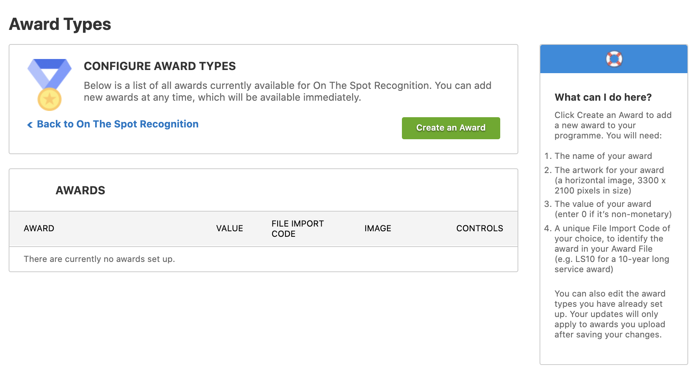
Task: Click the lifebuoy help icon
Action: coord(614,59)
